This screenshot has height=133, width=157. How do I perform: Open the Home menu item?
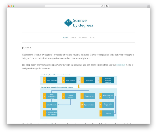65,37
